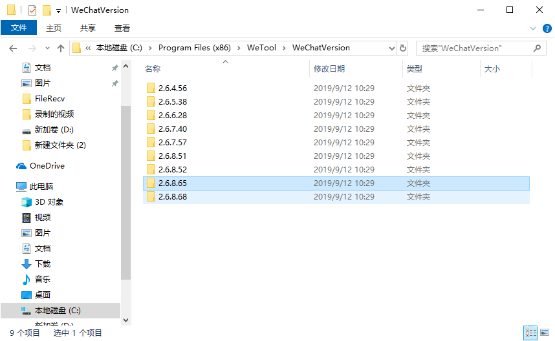Sort by the 大小 column header
This screenshot has height=341, width=555.
click(492, 69)
